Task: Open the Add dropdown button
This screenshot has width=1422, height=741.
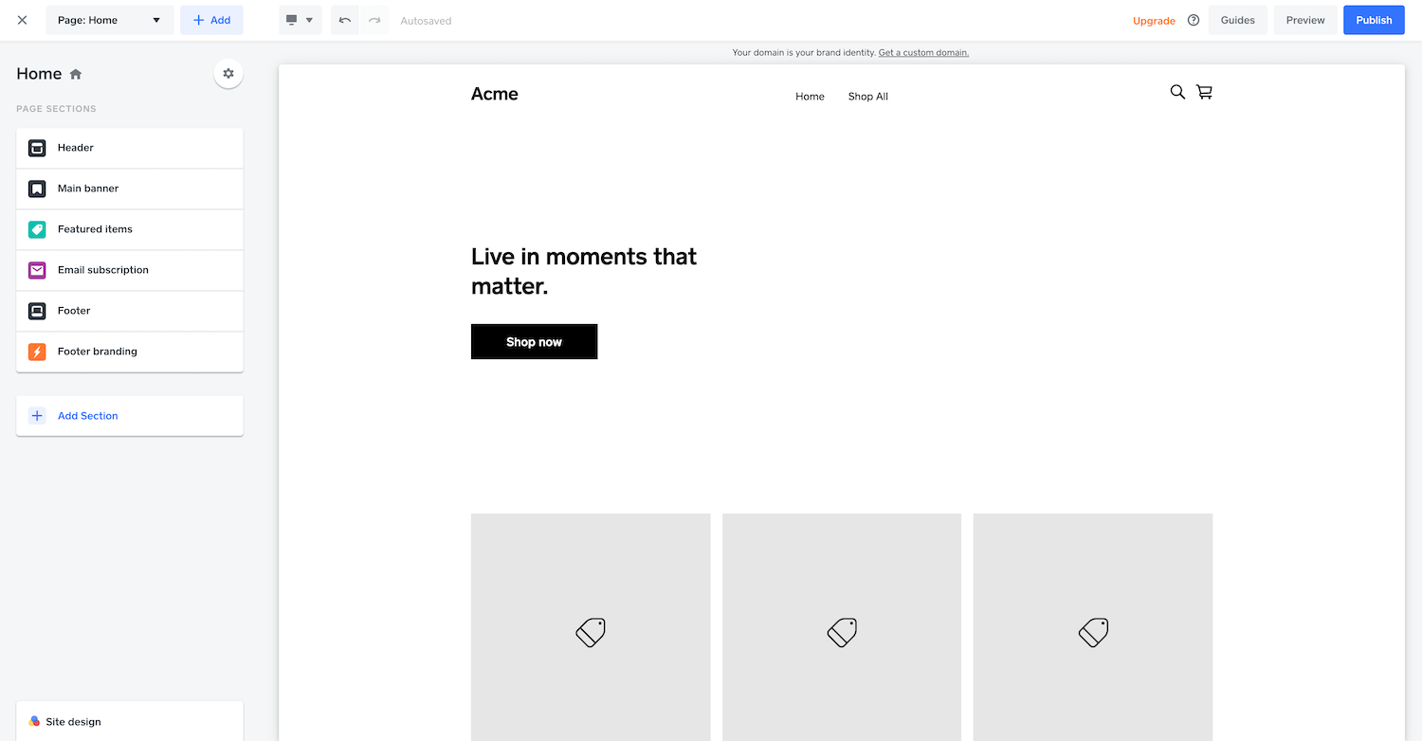Action: pos(211,20)
